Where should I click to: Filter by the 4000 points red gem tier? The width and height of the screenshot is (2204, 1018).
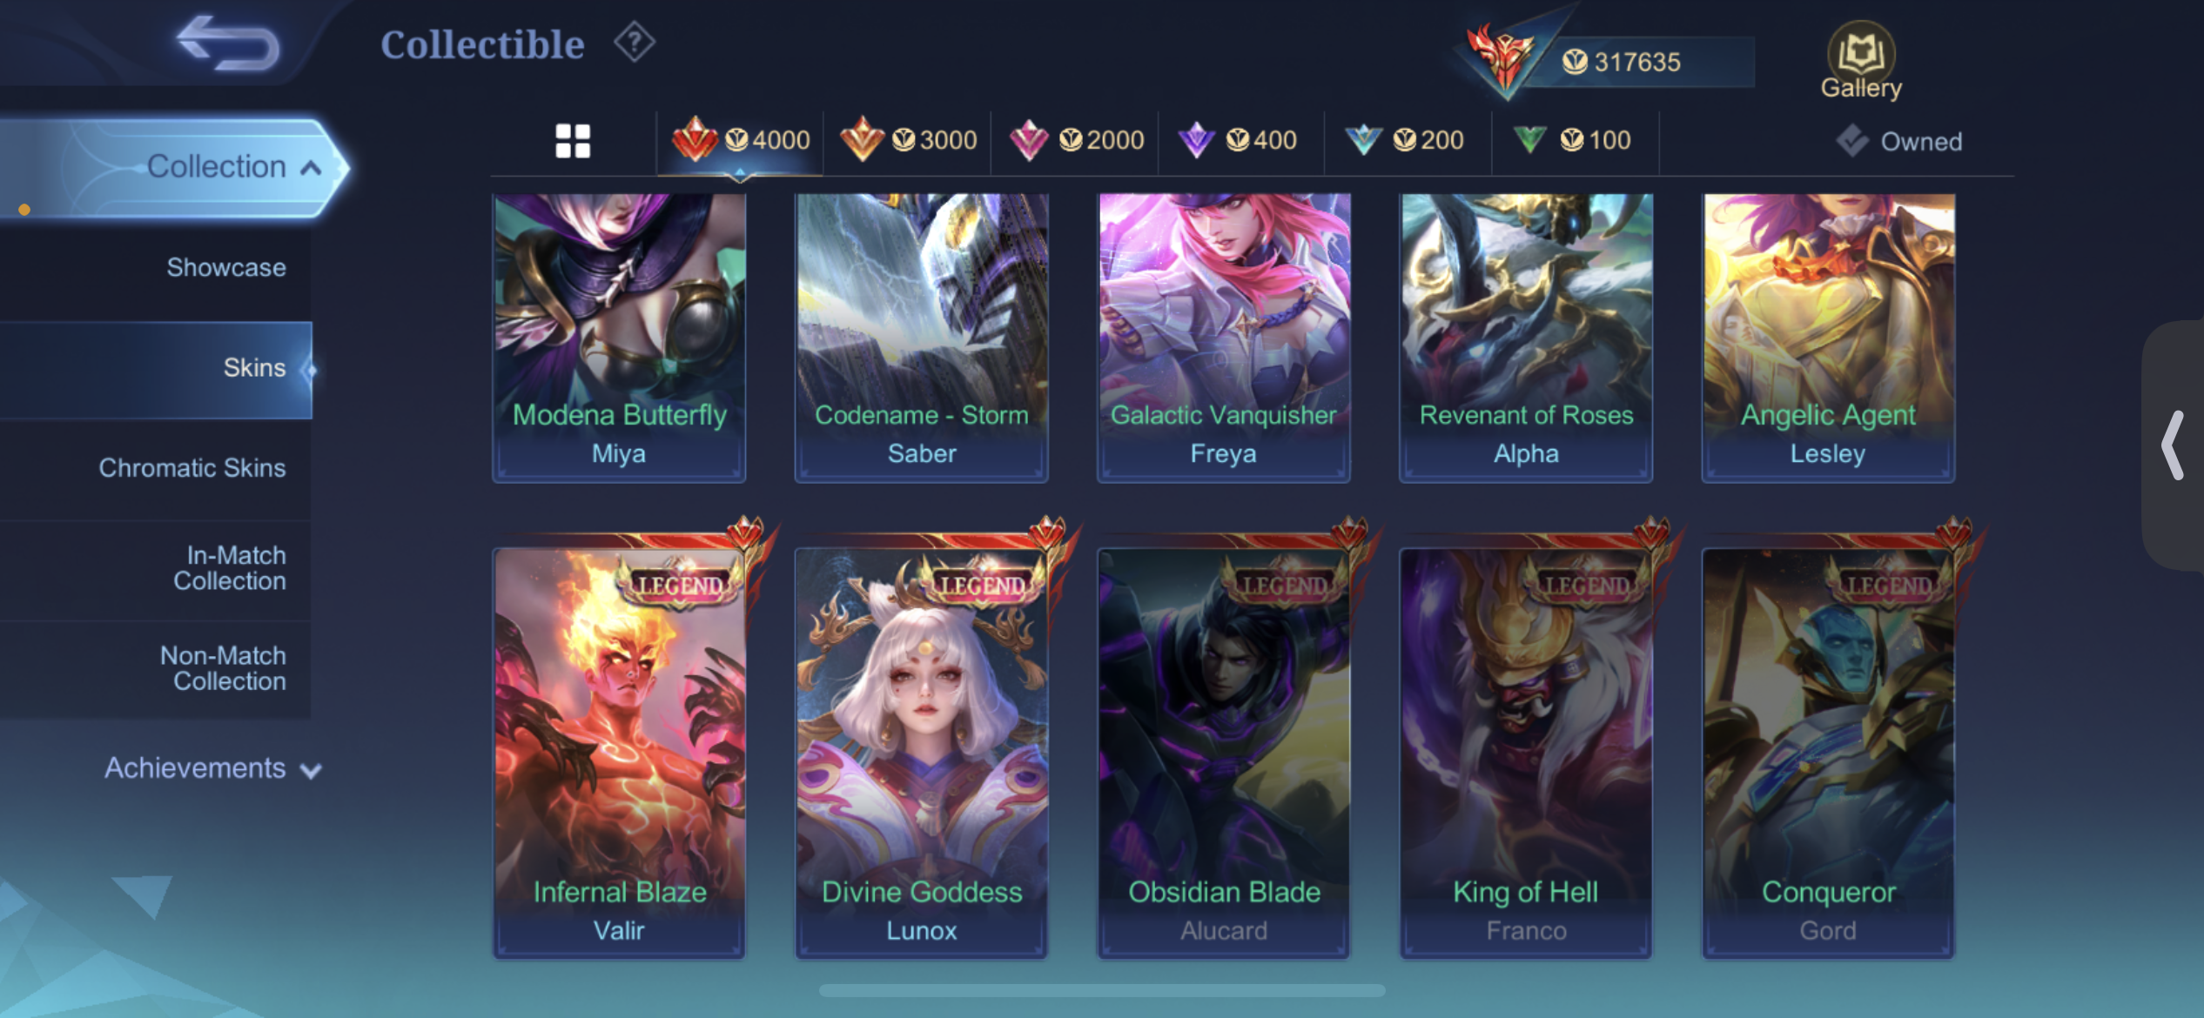pos(741,140)
